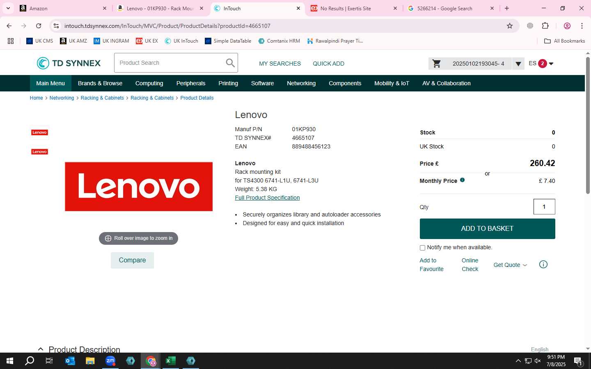
Task: Select the second Lenovo thumbnail image
Action: tap(40, 152)
